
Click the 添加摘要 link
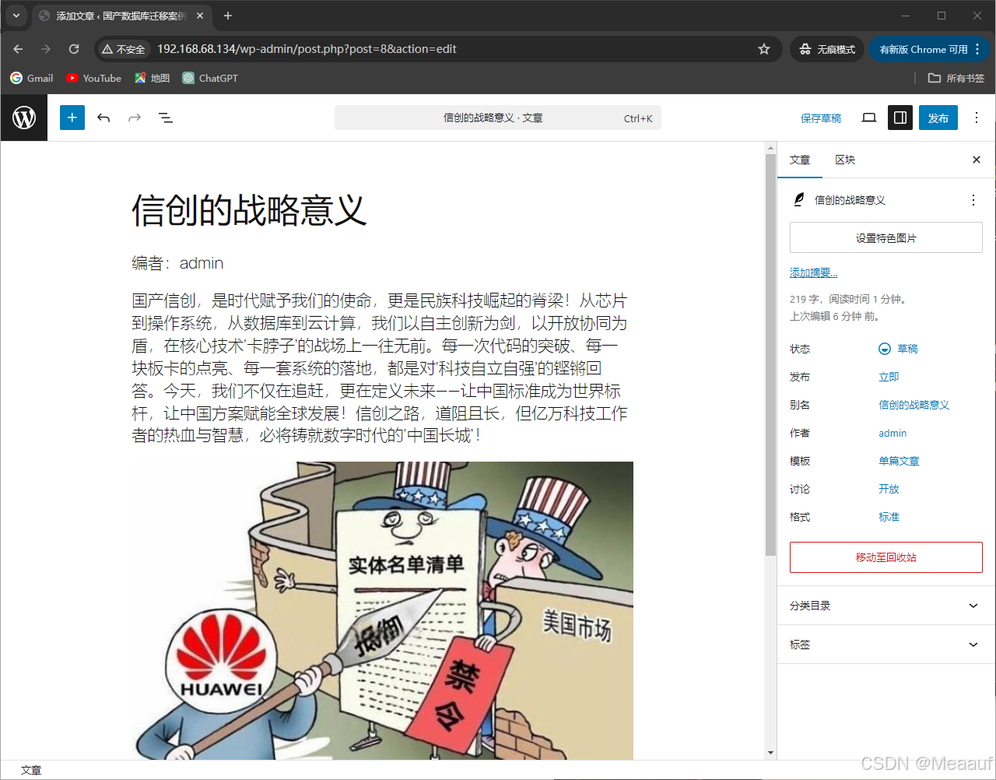point(814,272)
